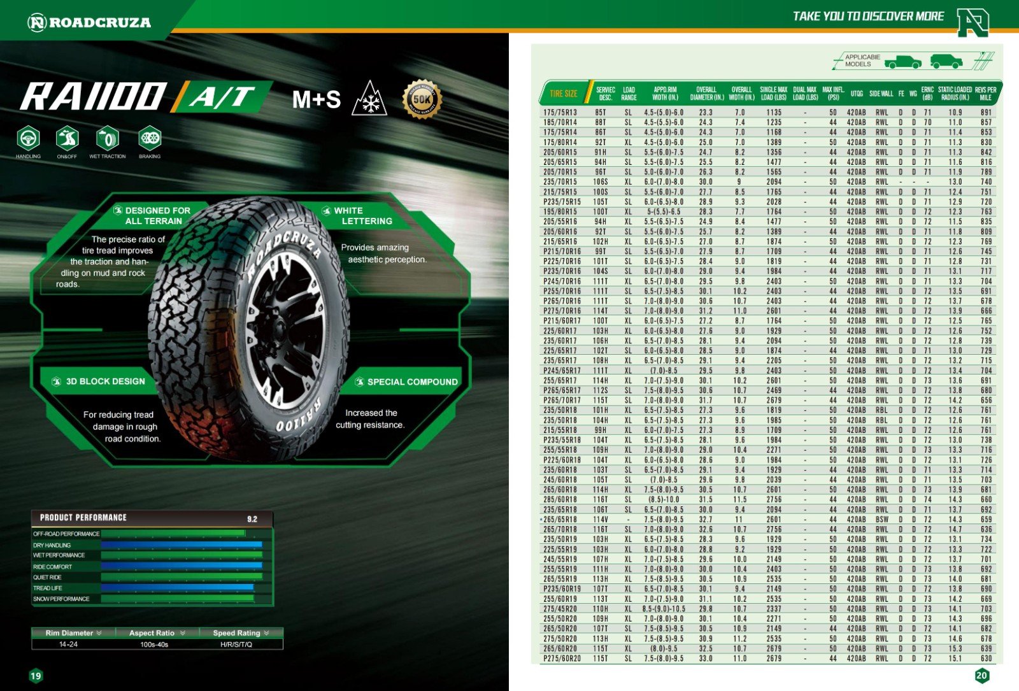This screenshot has width=1019, height=691.
Task: Click the Dry Handling performance bar
Action: [182, 545]
